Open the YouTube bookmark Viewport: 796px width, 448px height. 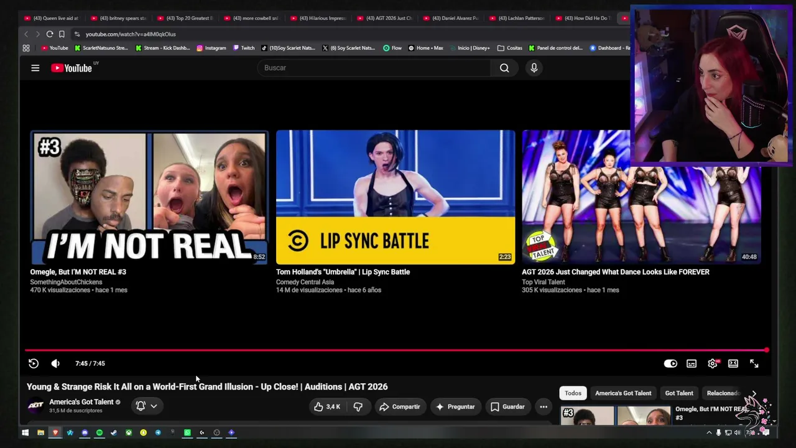pyautogui.click(x=55, y=48)
